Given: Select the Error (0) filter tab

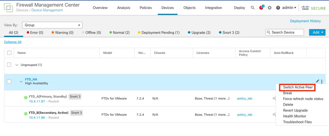Looking at the screenshot, I should pyautogui.click(x=35, y=33).
